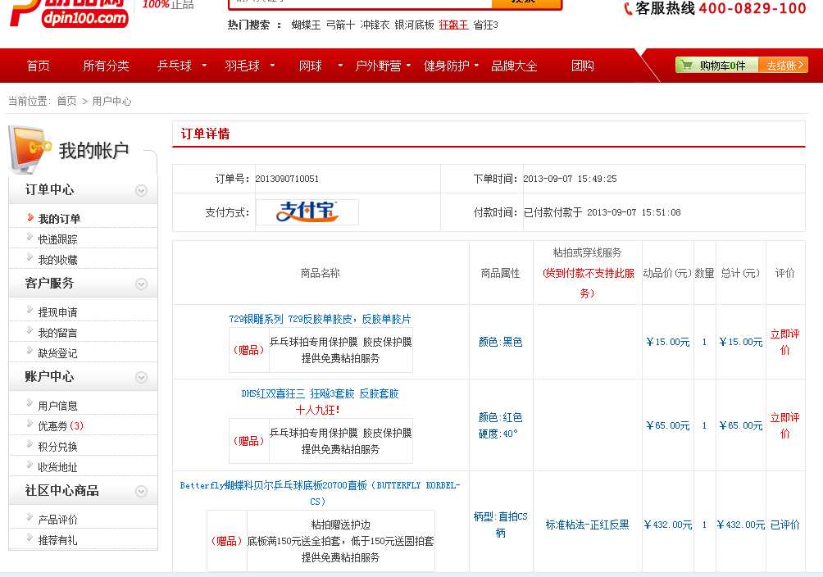Click hot search term 弓箭十
The width and height of the screenshot is (823, 577).
tap(341, 25)
